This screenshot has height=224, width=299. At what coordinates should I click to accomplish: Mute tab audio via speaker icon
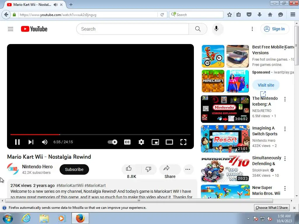point(55,5)
